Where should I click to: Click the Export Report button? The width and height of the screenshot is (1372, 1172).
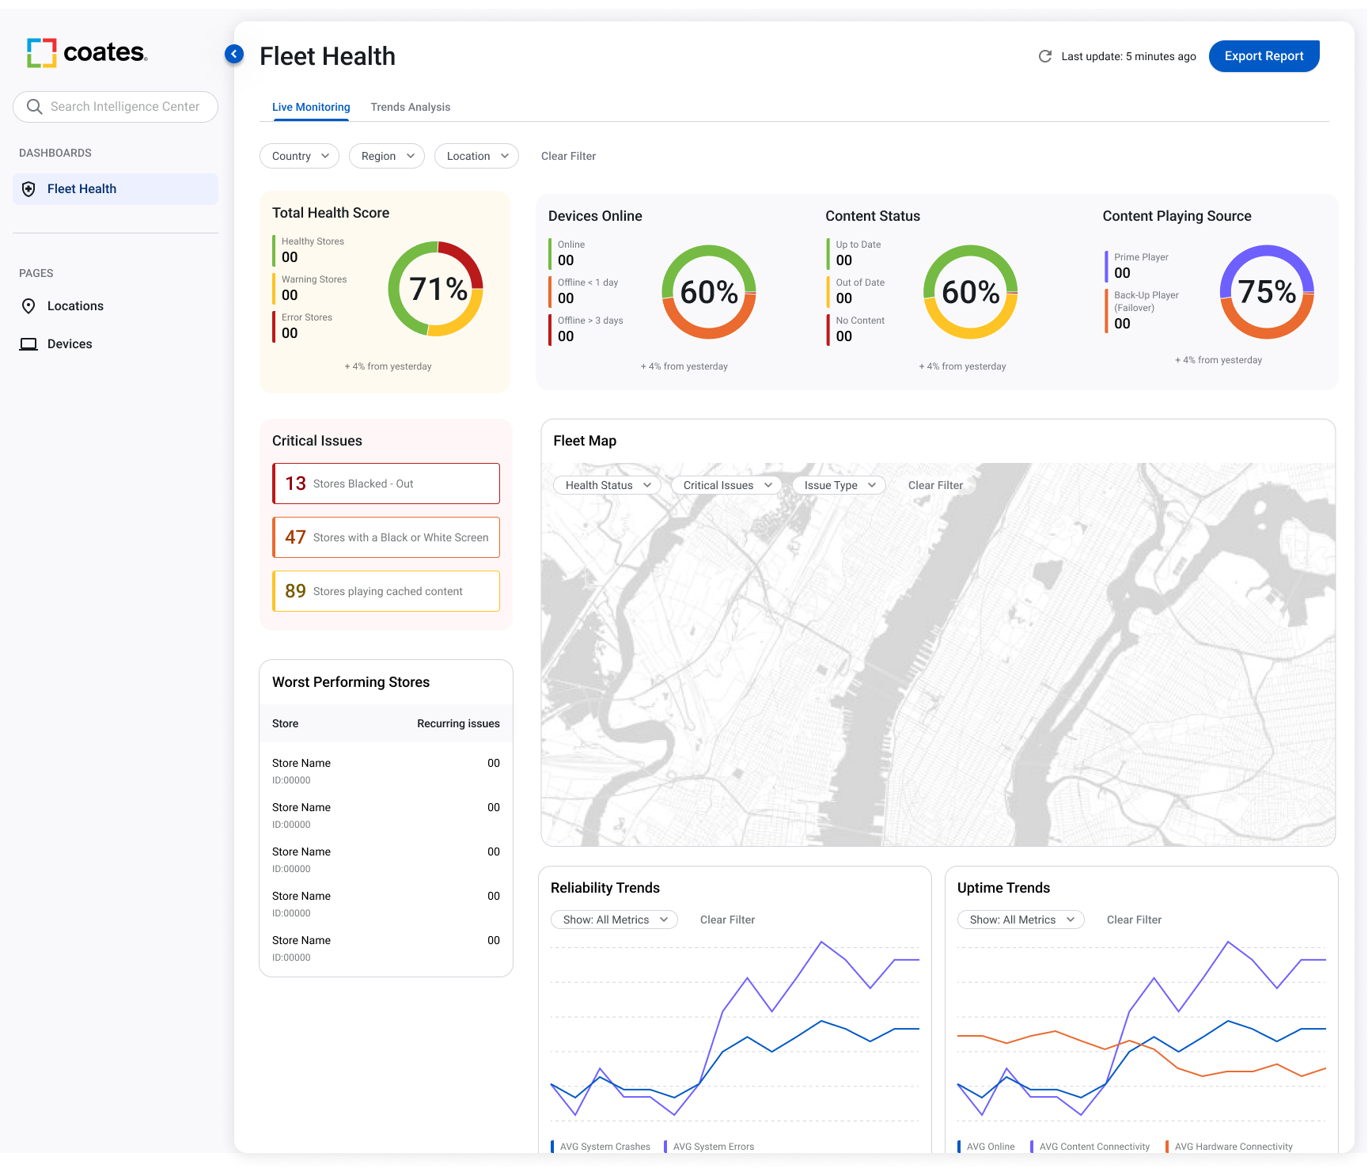(x=1264, y=56)
